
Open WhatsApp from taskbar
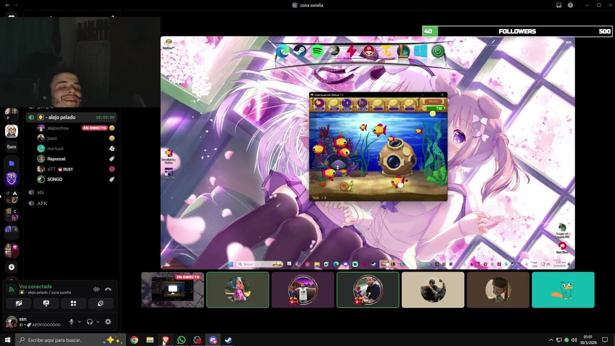coord(181,340)
